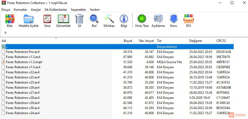The image size is (248, 119).
Task: Select Forex Robotron v34.ex4 file name
Action: (x=23, y=113)
